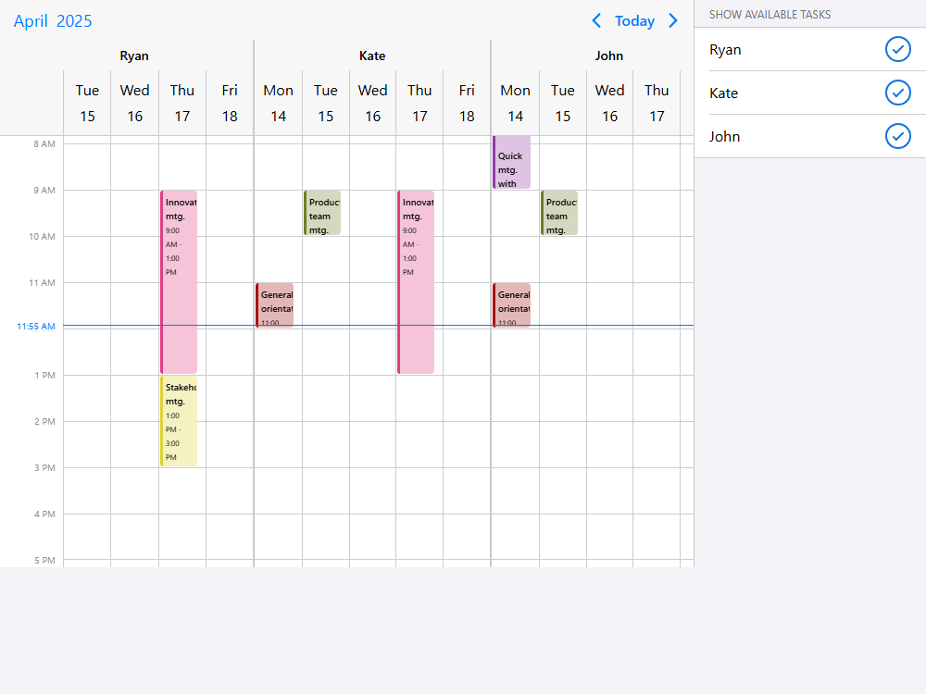Screen dimensions: 926x694
Task: Select Kate's Thu 17 column header
Action: tap(419, 104)
